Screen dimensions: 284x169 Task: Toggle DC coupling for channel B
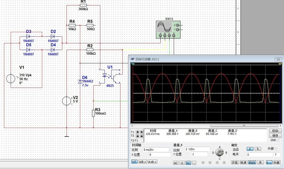[188, 163]
